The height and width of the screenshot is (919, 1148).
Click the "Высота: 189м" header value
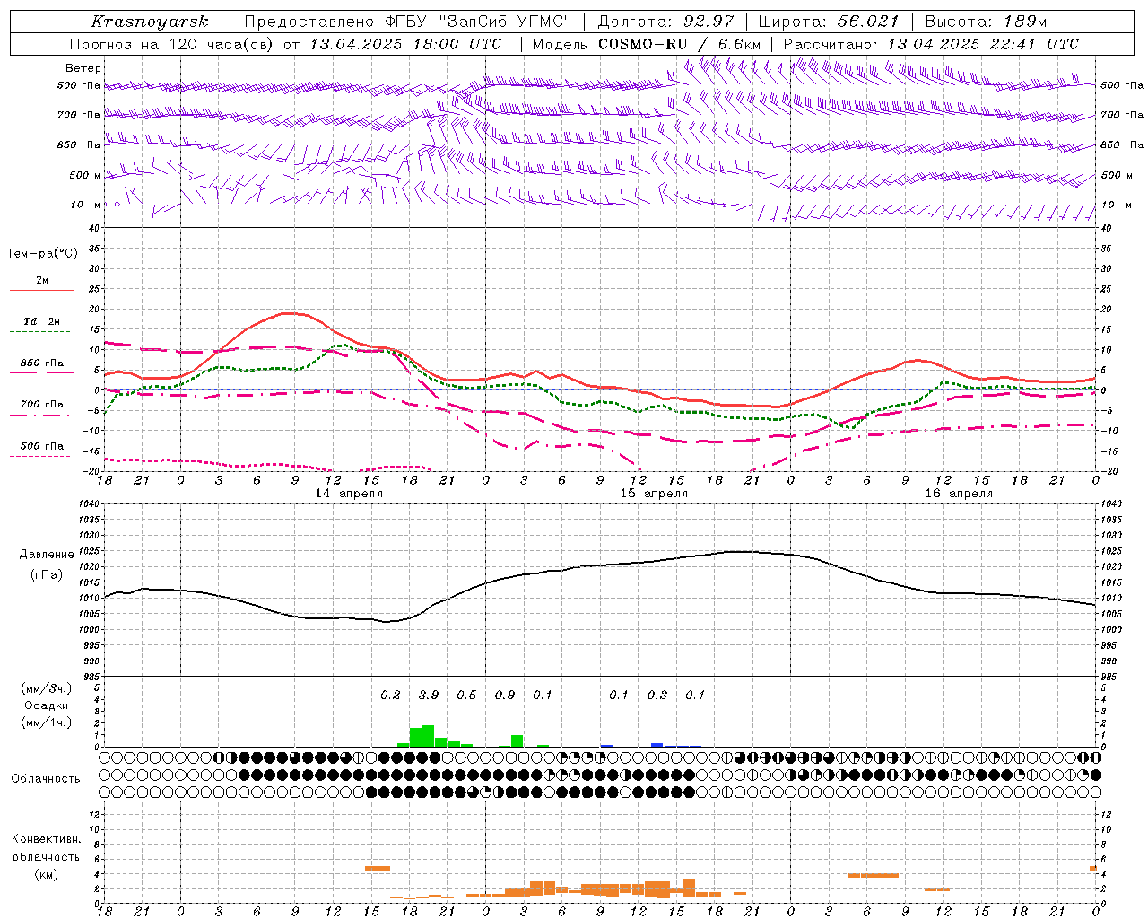(x=987, y=22)
